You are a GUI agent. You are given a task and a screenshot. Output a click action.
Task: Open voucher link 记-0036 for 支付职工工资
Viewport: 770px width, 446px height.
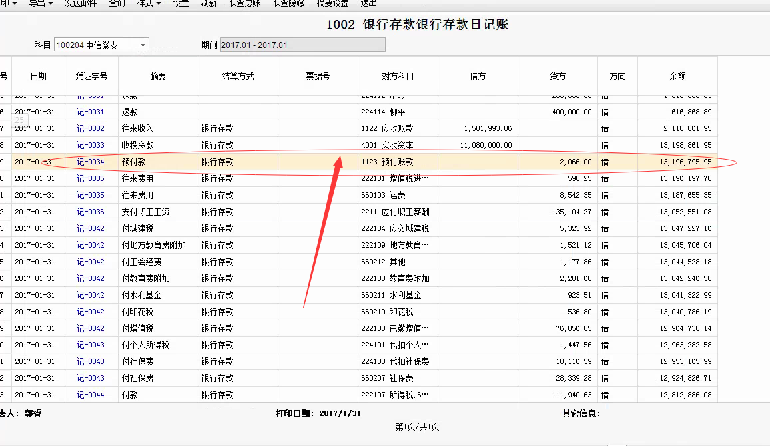(x=91, y=212)
